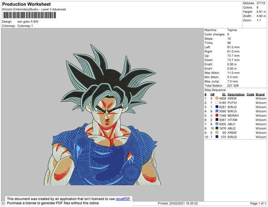Click the grey ABU1 color swatch
The width and height of the screenshot is (268, 207).
[217, 124]
